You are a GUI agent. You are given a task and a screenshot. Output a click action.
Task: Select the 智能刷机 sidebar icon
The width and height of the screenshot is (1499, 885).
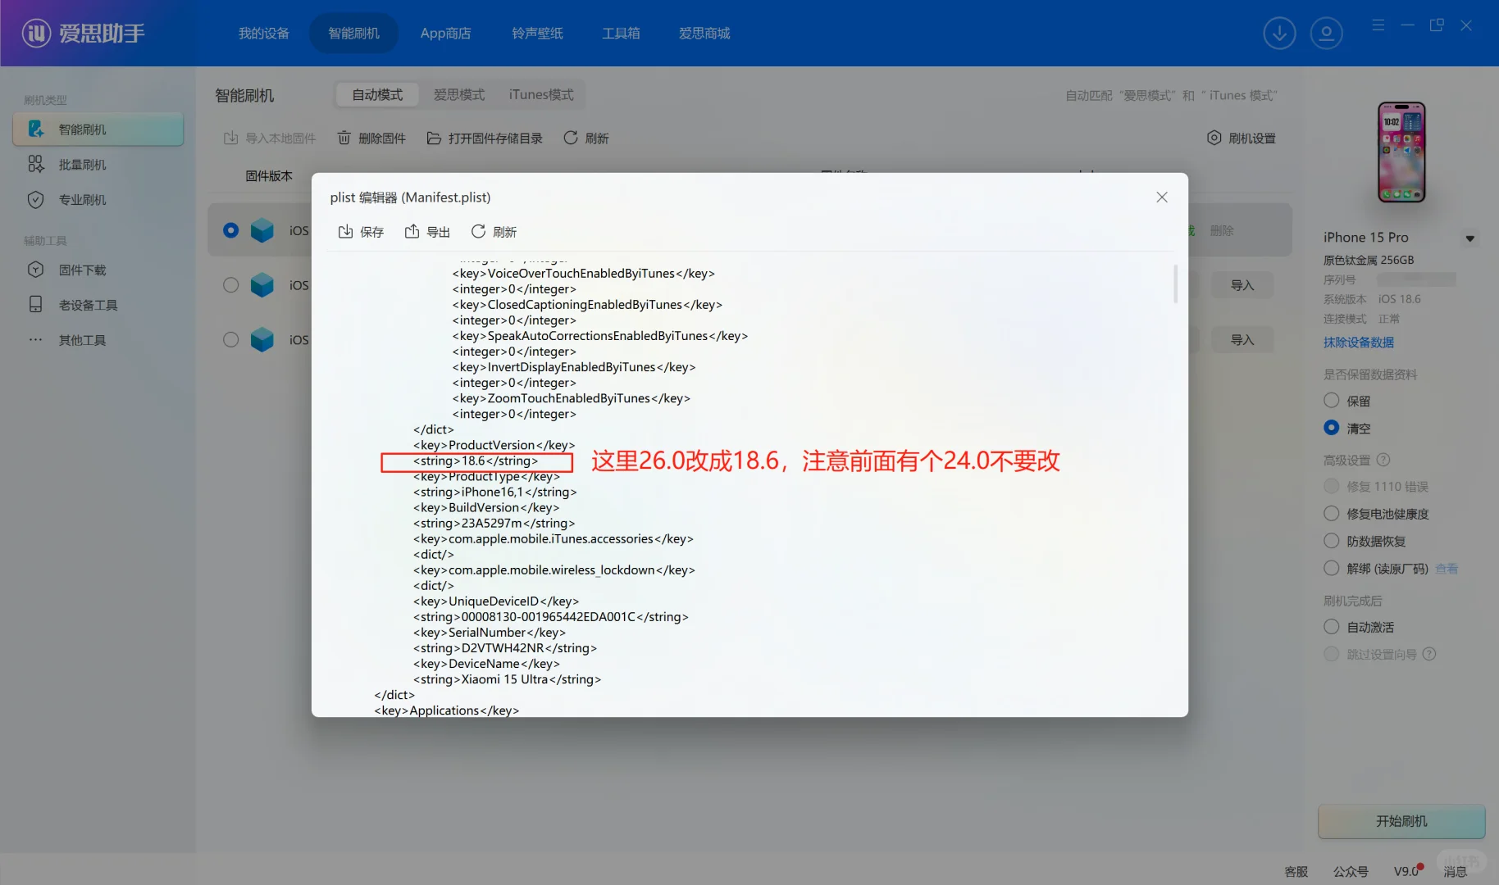[x=82, y=129]
